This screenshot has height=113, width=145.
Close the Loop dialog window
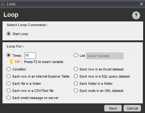click(141, 4)
